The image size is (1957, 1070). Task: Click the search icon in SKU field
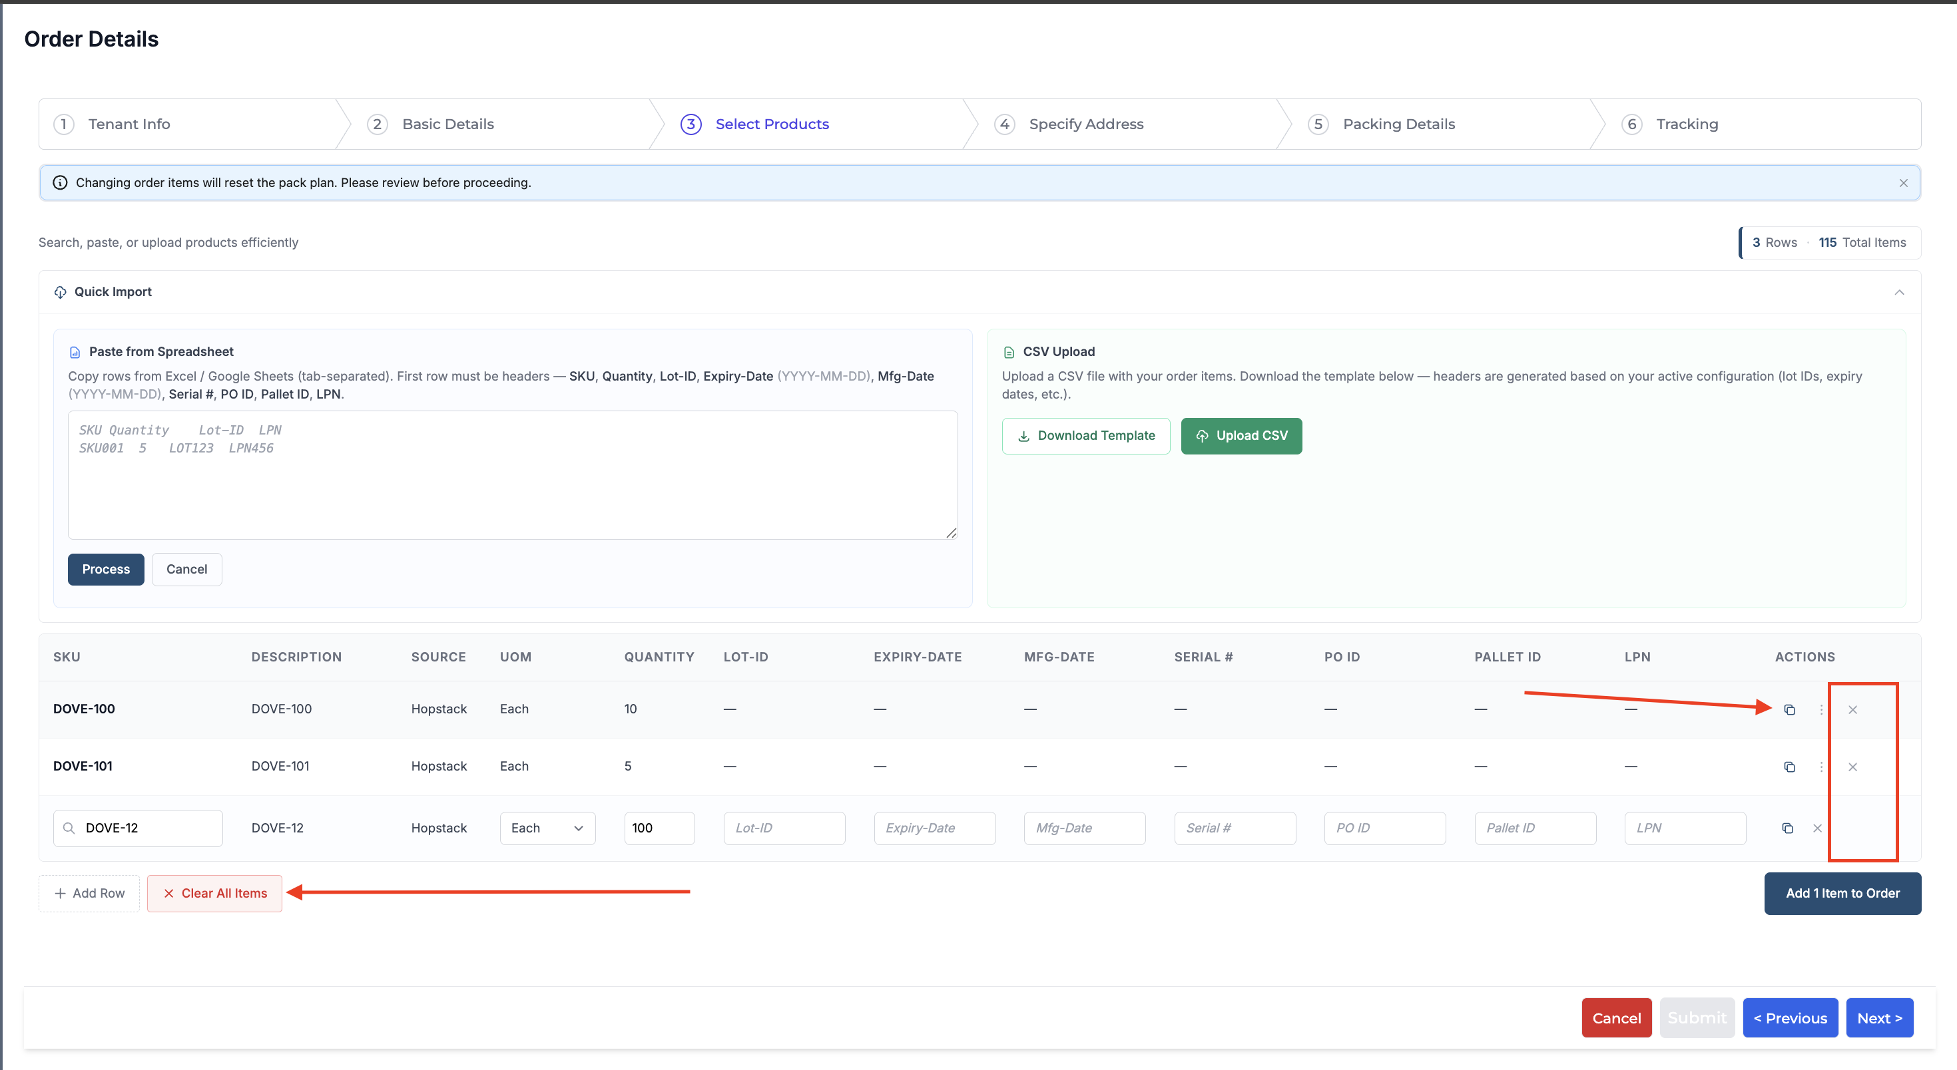(x=69, y=828)
